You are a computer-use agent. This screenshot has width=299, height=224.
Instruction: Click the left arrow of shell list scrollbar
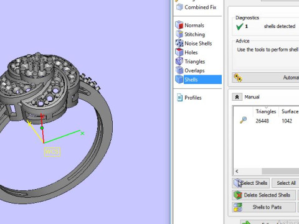click(x=237, y=171)
